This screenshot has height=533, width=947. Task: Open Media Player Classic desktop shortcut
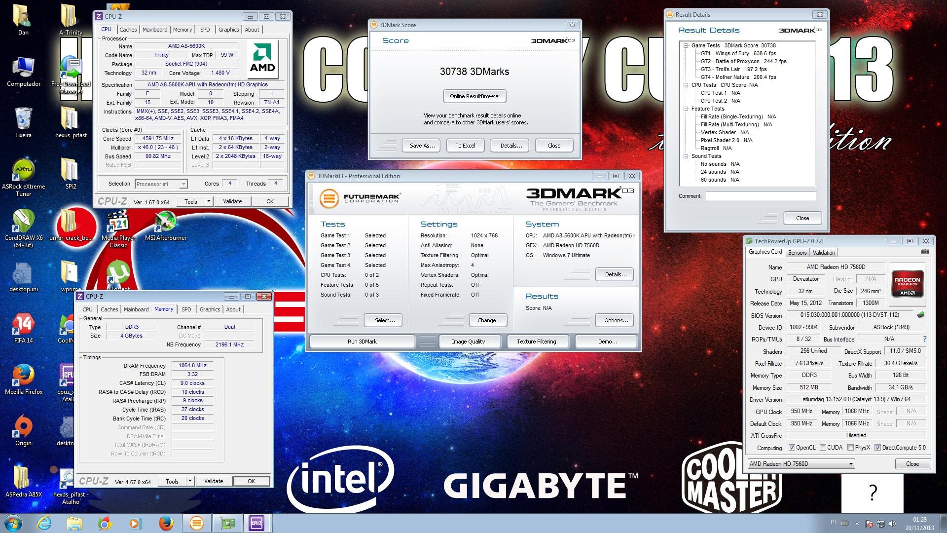(118, 229)
